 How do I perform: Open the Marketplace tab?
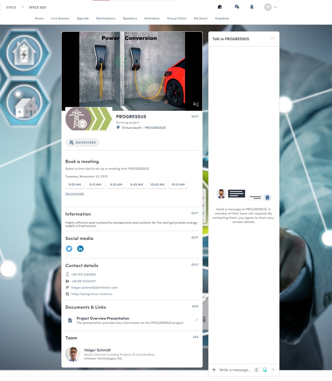tap(106, 18)
